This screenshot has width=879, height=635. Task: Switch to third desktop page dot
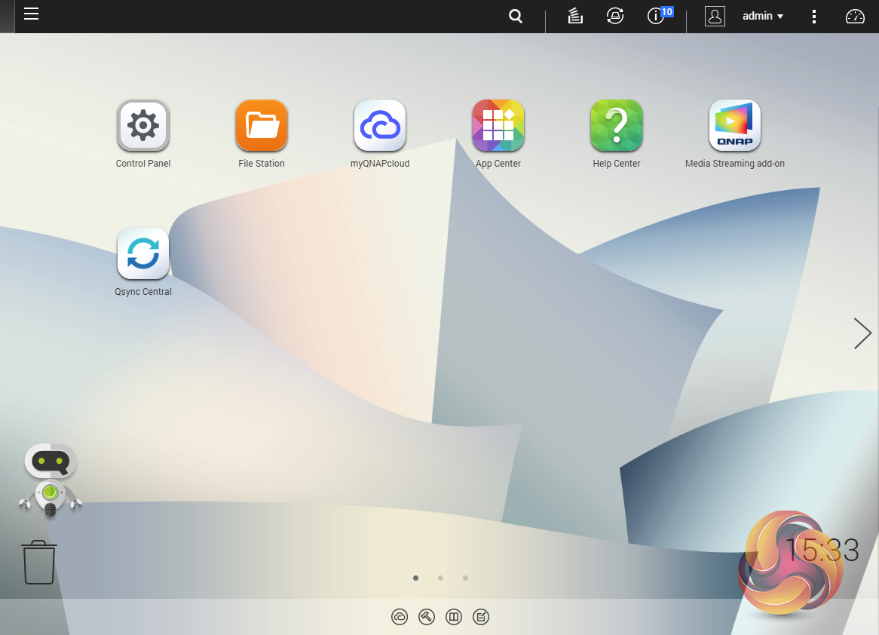pos(465,578)
